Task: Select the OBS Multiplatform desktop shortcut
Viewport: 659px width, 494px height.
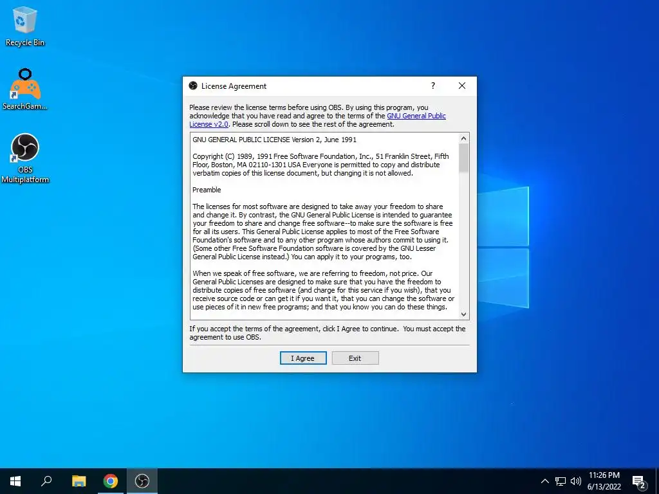Action: (x=25, y=158)
